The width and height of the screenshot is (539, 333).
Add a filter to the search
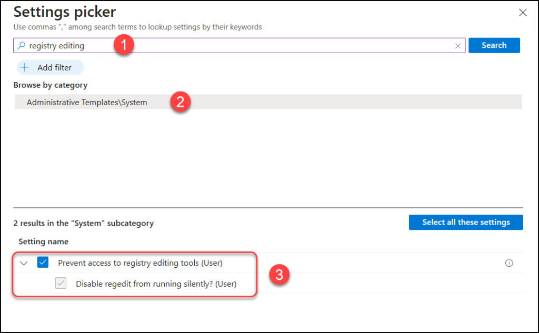pos(50,67)
